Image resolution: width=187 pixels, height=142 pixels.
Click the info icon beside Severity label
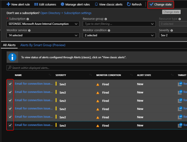(172, 31)
